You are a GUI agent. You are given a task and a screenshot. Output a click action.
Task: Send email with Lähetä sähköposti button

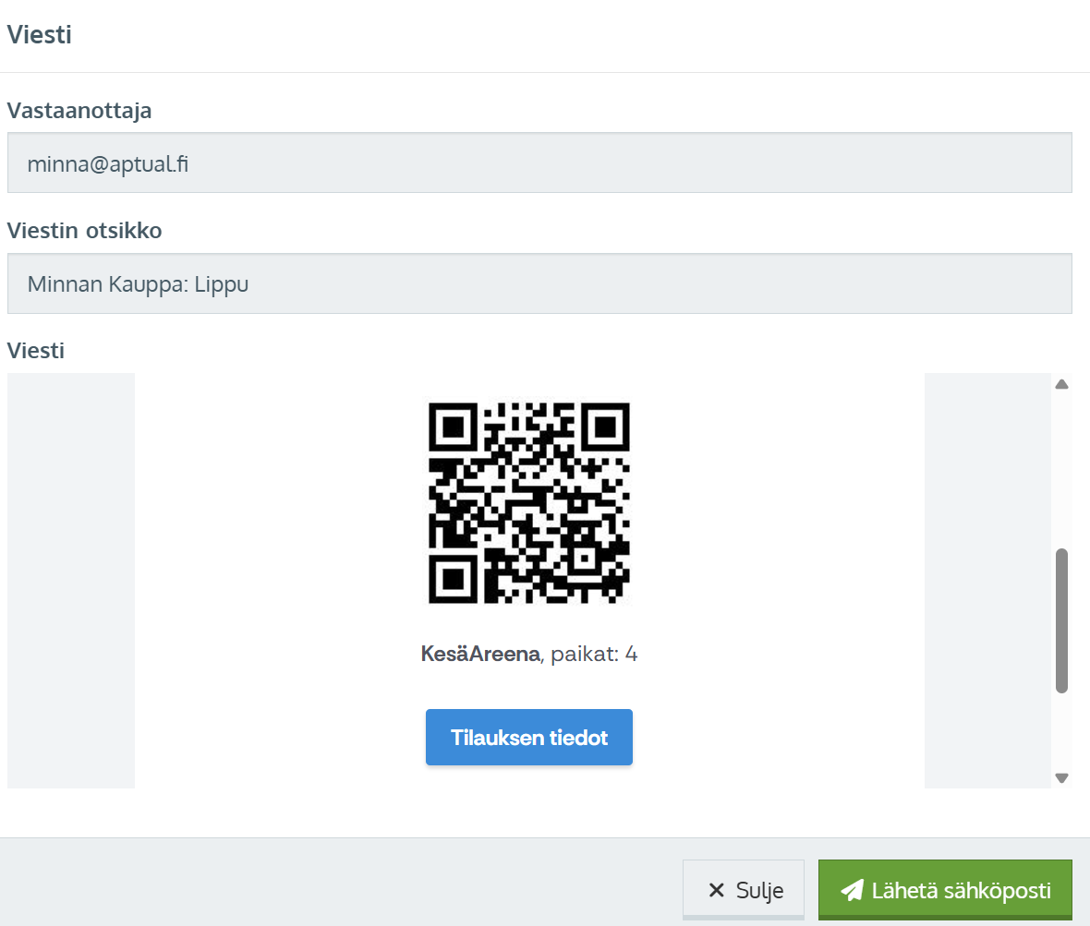tap(945, 890)
